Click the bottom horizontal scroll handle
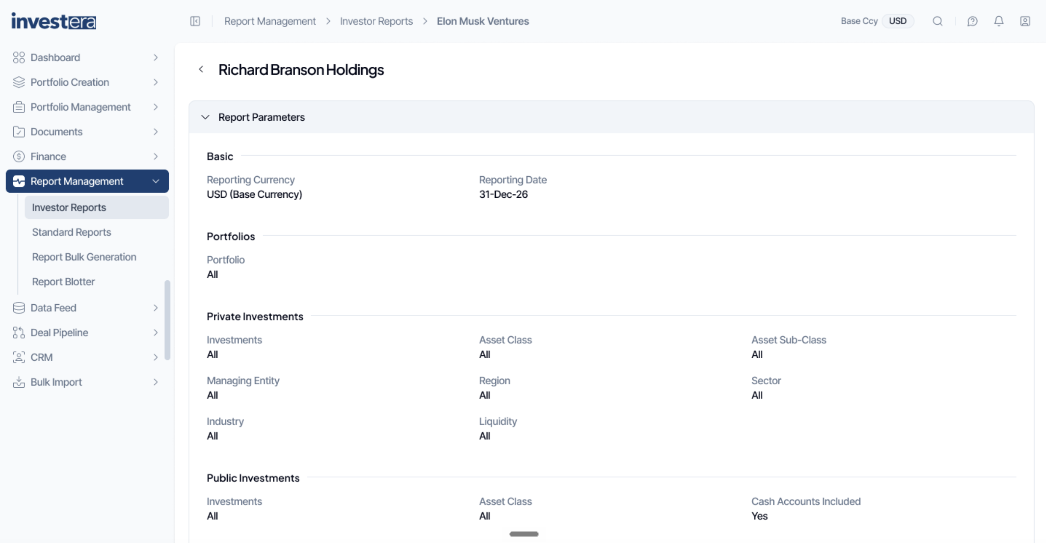Image resolution: width=1046 pixels, height=543 pixels. coord(524,534)
